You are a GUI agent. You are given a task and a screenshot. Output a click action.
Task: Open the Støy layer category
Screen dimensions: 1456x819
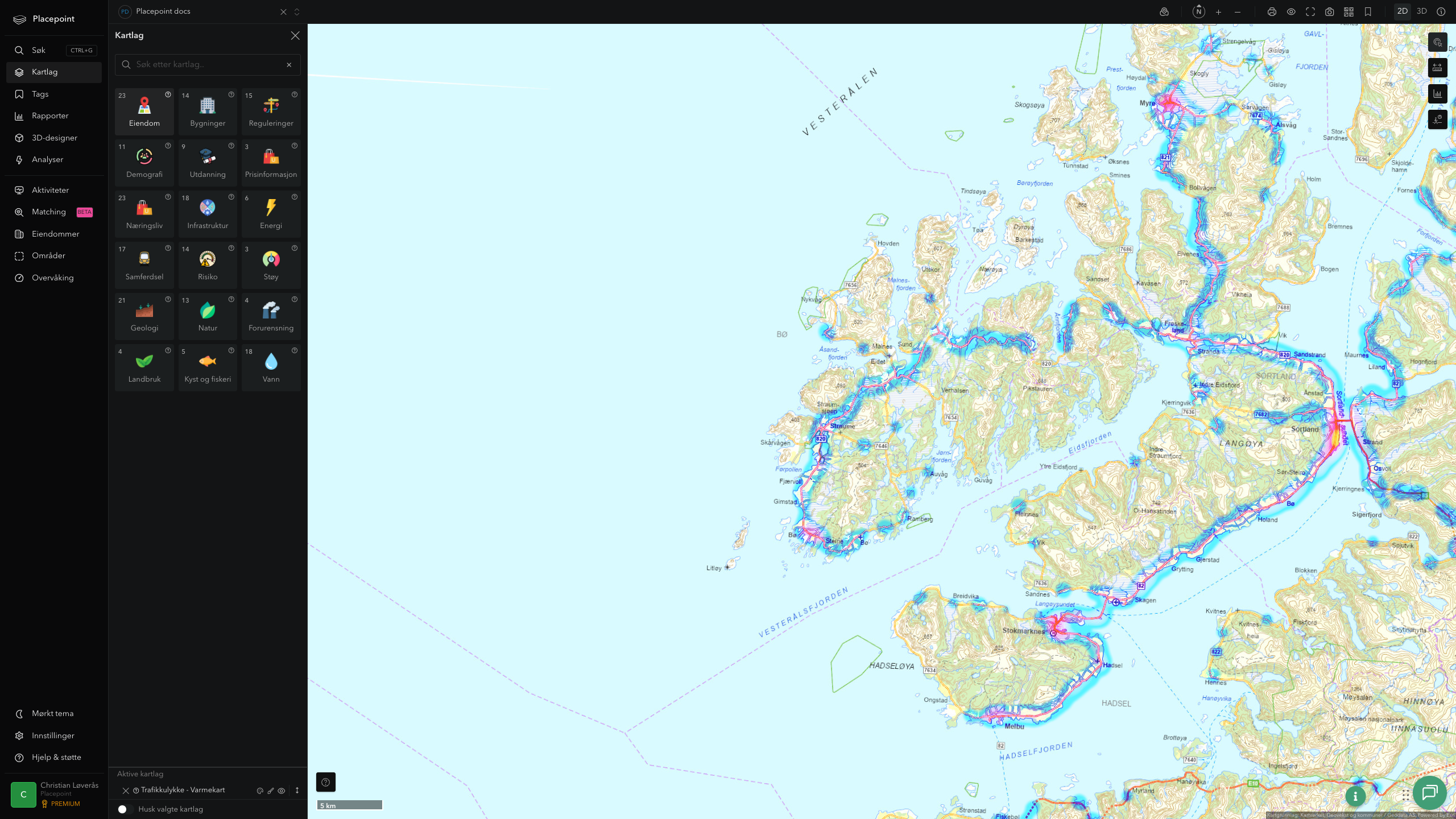271,265
